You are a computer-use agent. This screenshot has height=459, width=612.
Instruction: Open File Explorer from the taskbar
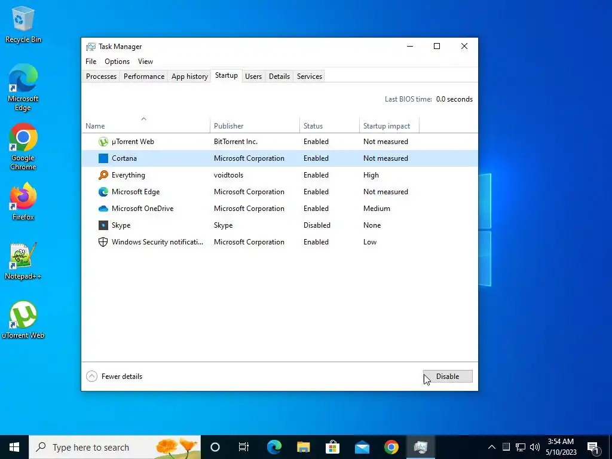[303, 447]
